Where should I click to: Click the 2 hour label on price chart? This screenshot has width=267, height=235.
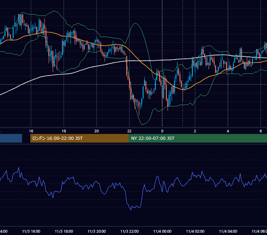coord(195,131)
